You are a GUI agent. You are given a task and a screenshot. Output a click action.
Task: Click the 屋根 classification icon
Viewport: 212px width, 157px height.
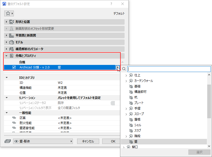pyautogui.click(x=131, y=120)
